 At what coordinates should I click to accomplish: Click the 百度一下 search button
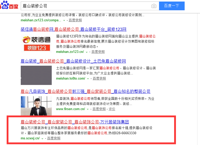coord(172,6)
